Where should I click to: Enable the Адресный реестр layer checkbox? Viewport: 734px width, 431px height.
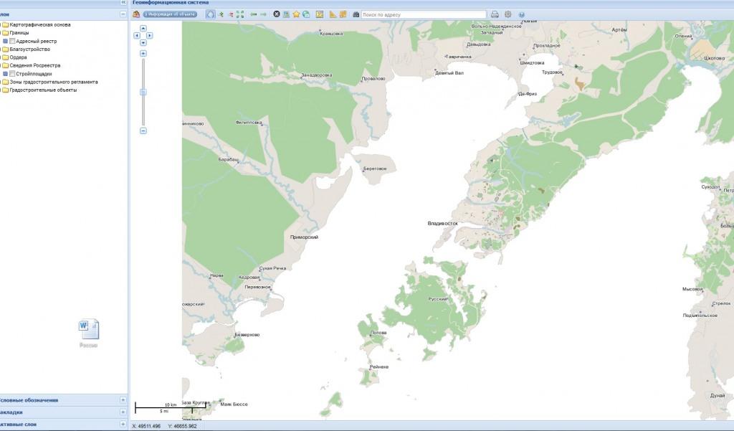[12, 42]
